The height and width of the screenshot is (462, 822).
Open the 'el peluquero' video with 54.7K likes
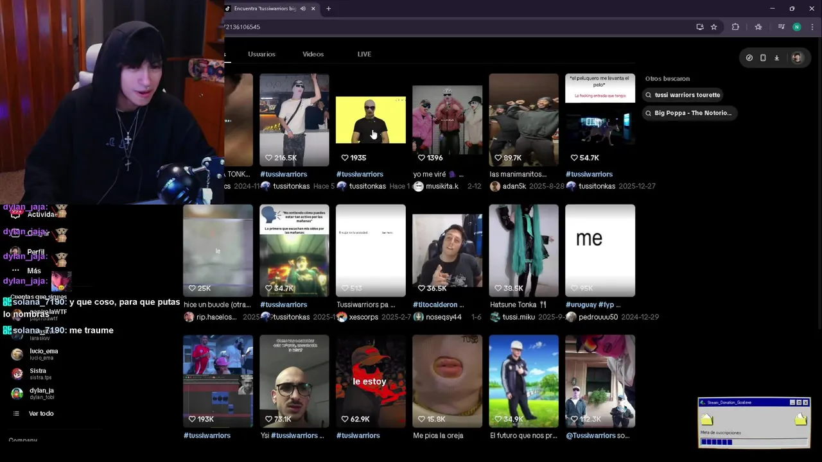tap(600, 120)
